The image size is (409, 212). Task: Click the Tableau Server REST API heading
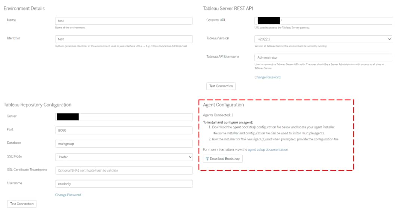(x=228, y=9)
